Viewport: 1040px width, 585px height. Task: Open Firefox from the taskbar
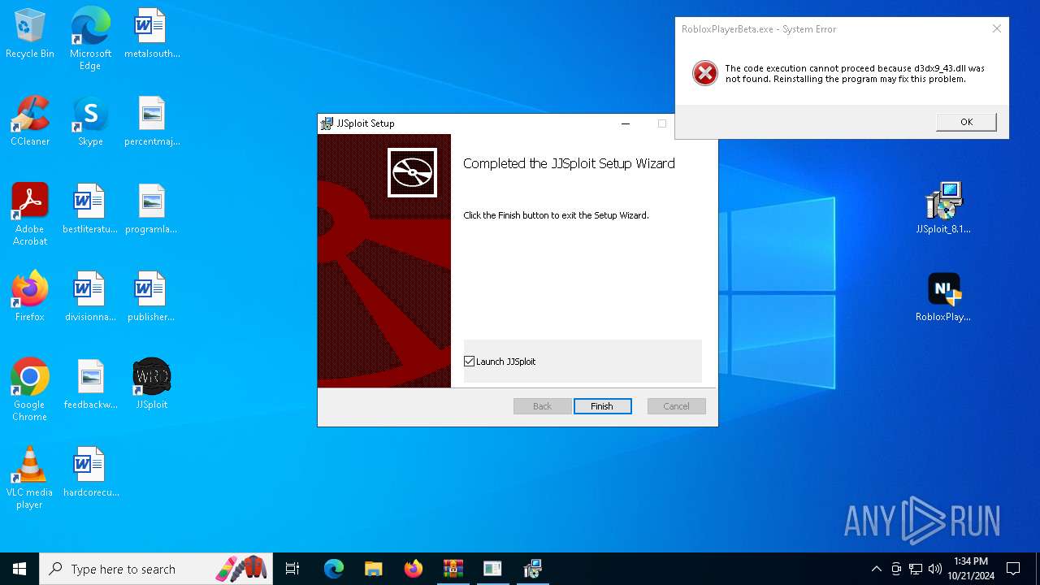point(414,569)
